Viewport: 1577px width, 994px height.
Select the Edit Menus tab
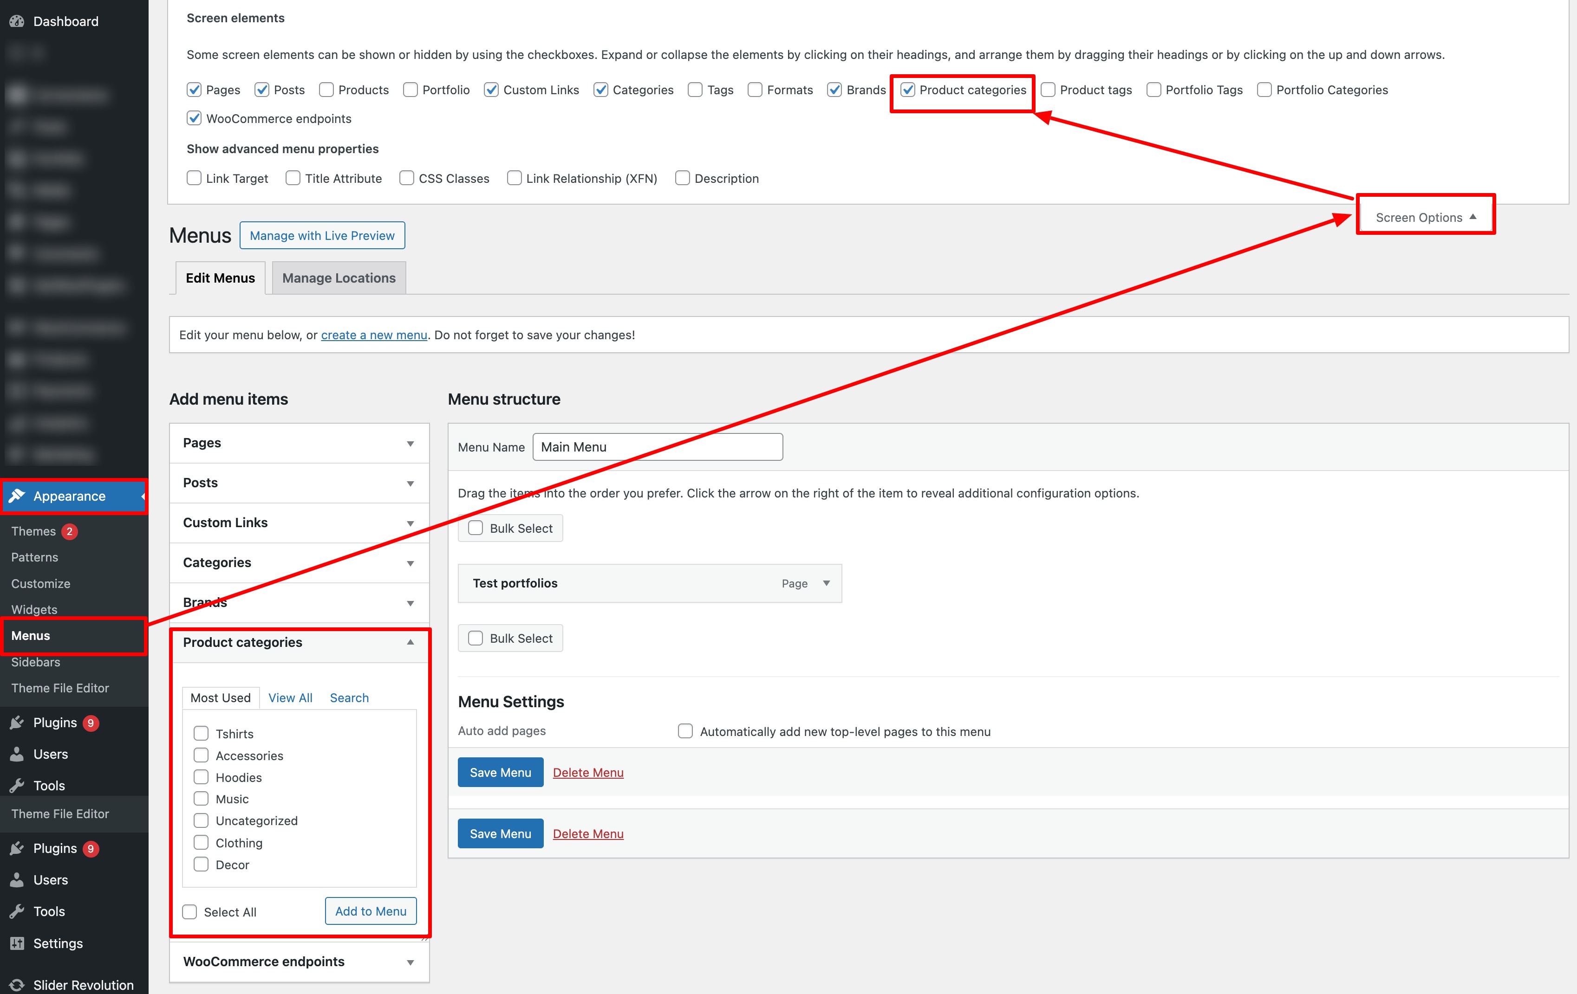click(220, 278)
